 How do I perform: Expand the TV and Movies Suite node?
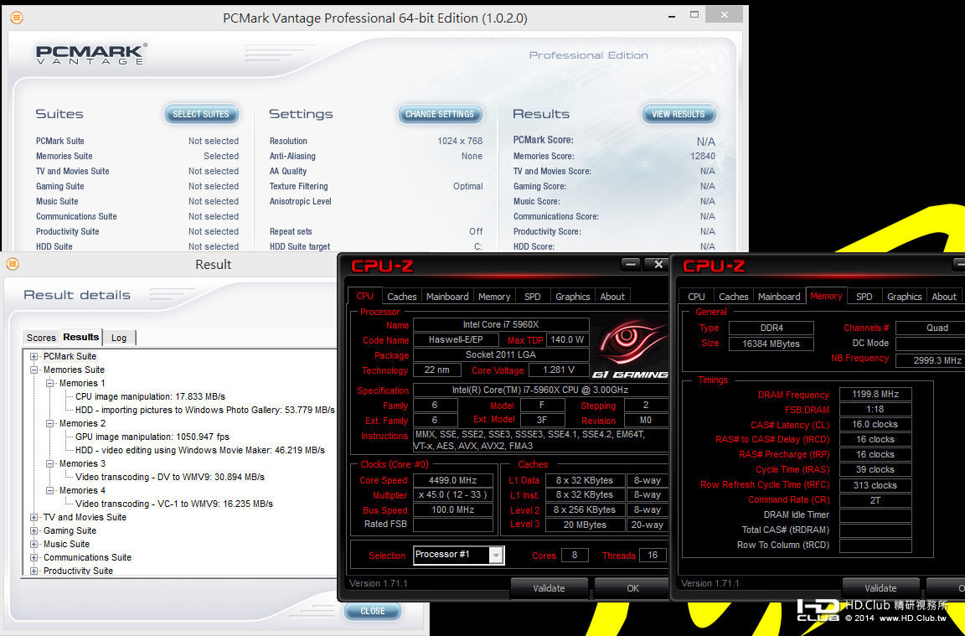click(34, 517)
